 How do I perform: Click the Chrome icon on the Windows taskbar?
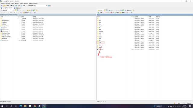click(x=35, y=106)
